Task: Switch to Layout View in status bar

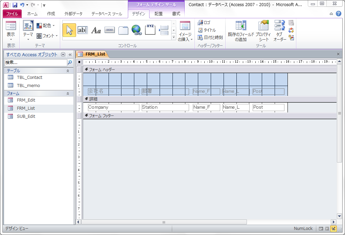Action: pyautogui.click(x=327, y=229)
